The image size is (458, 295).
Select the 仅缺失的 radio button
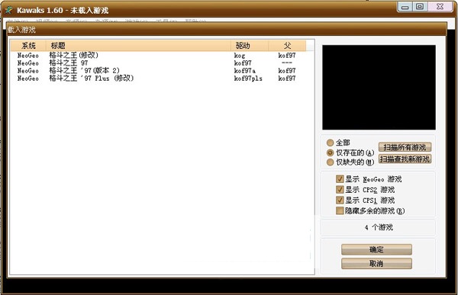tap(330, 162)
